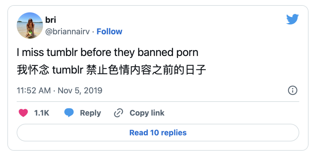
Task: Follow the user via the Follow link
Action: (109, 31)
